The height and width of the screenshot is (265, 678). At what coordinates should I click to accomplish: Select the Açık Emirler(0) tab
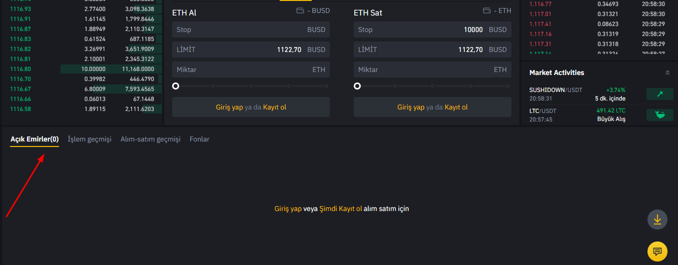coord(35,139)
